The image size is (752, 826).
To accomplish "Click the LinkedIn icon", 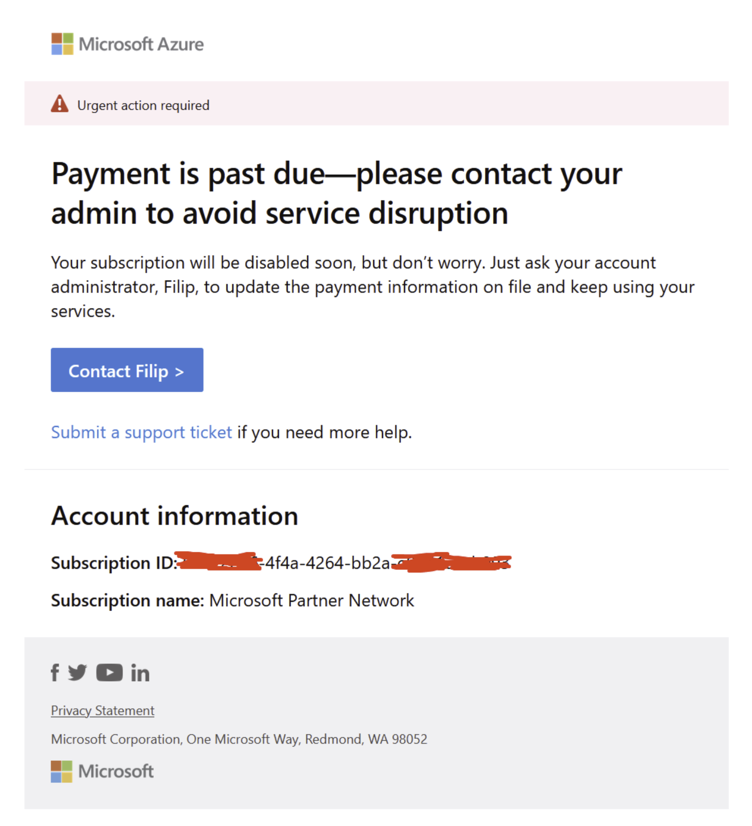I will (x=140, y=673).
